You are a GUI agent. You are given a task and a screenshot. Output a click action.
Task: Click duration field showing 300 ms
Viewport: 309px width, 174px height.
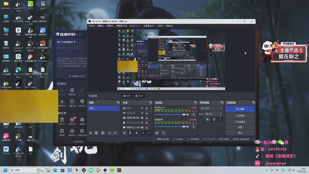coord(212,114)
